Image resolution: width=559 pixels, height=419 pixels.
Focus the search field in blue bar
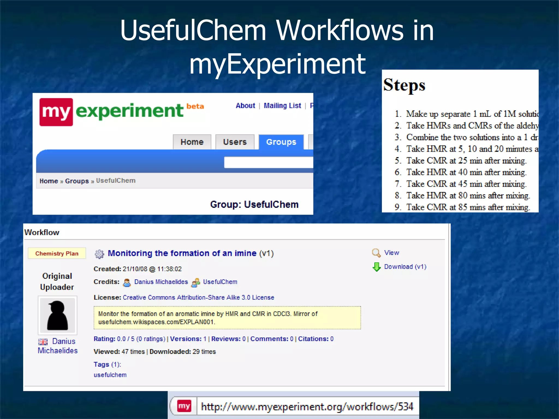point(269,162)
